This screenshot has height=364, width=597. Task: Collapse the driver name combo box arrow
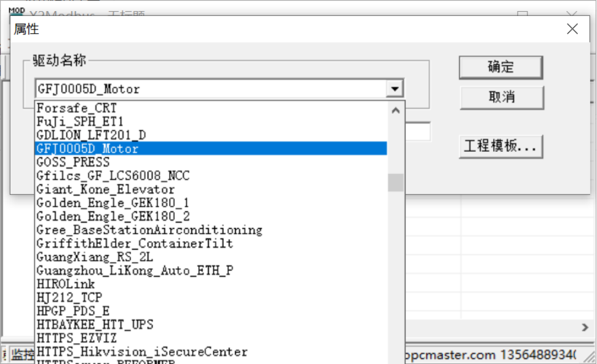395,89
